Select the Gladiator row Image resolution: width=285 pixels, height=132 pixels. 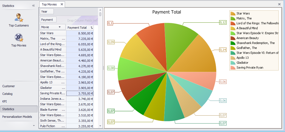coord(53,88)
